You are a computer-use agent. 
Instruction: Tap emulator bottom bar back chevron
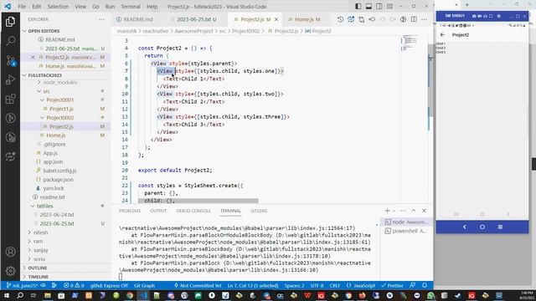tap(464, 227)
